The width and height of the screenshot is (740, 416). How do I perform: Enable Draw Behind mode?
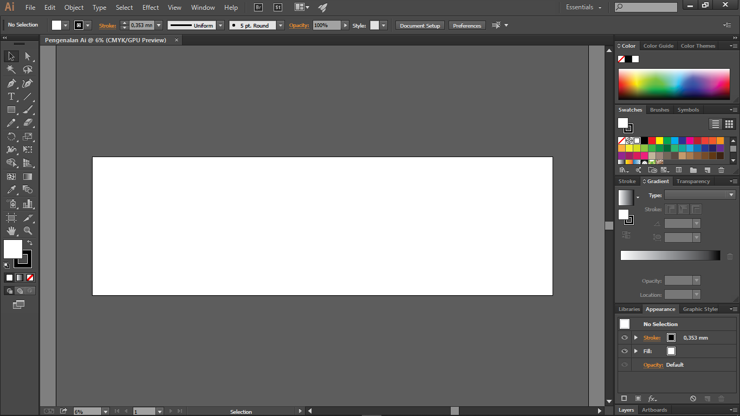click(x=20, y=291)
